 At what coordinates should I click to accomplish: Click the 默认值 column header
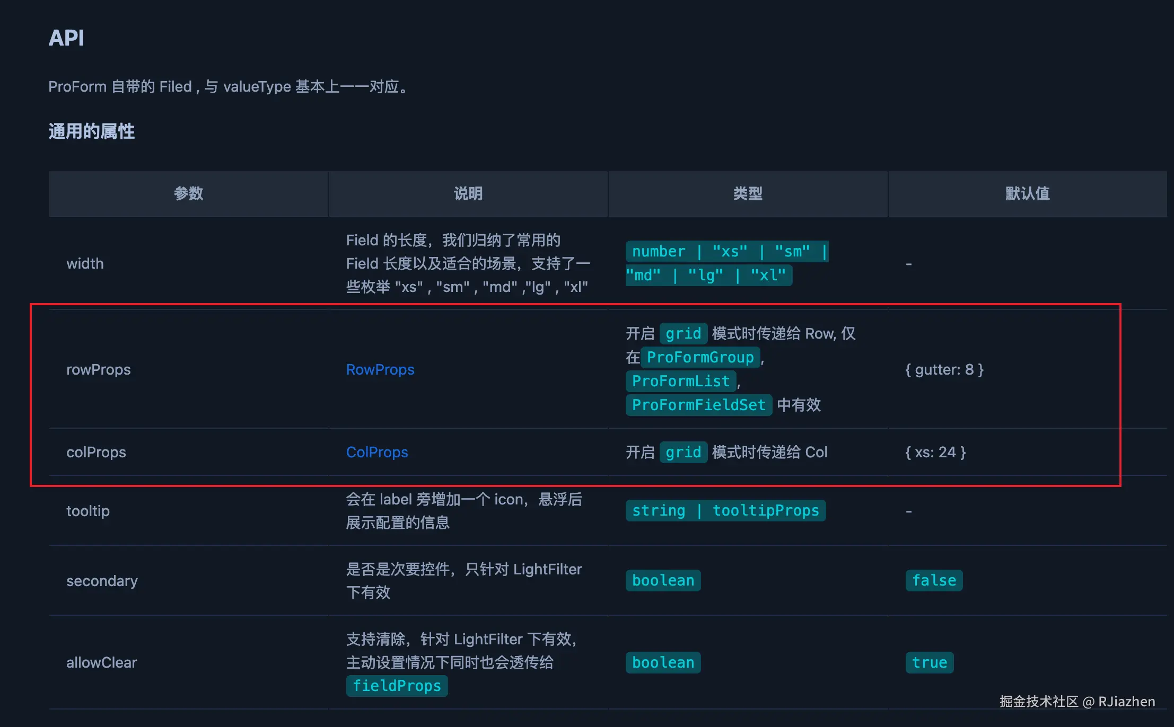(1027, 193)
